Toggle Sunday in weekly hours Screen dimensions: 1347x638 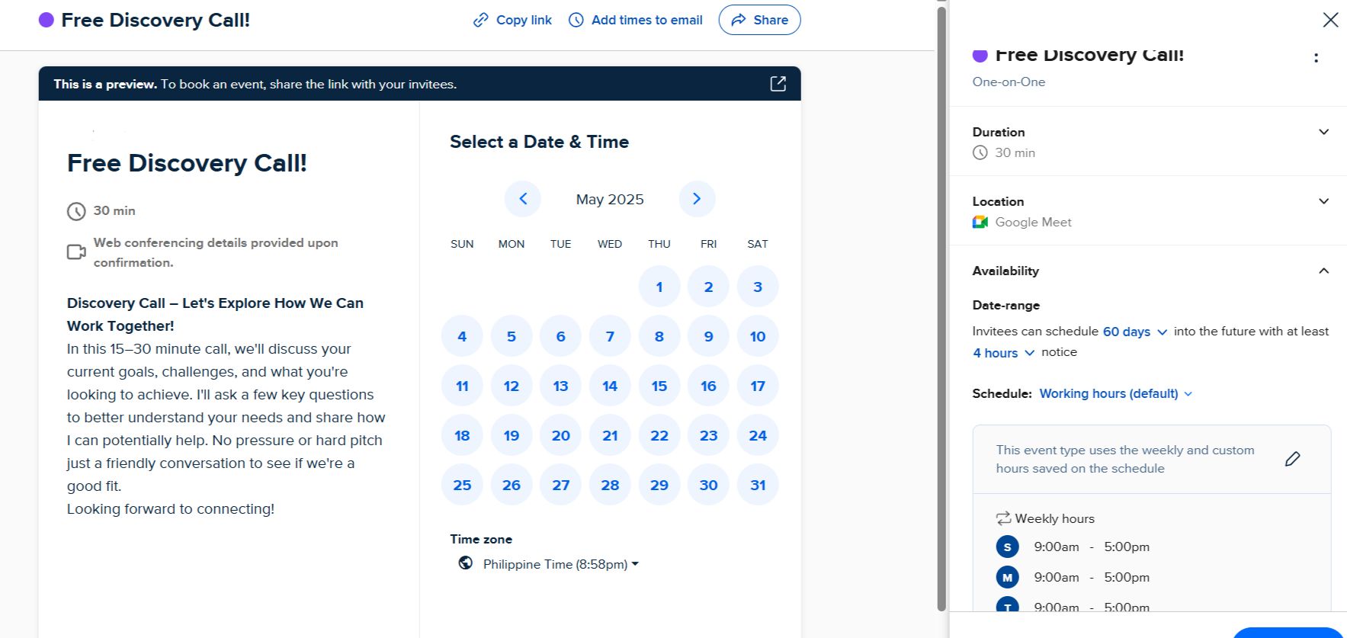(x=1007, y=547)
